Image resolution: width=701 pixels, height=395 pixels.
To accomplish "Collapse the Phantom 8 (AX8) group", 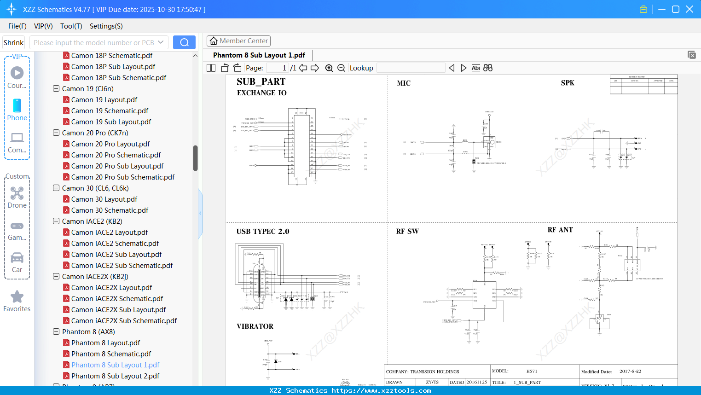I will tap(56, 331).
